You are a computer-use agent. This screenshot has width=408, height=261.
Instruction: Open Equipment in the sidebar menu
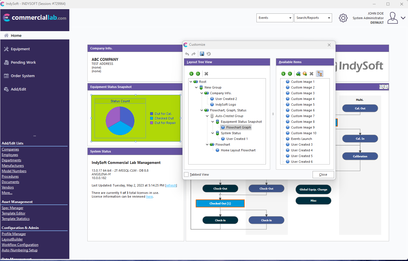click(20, 49)
